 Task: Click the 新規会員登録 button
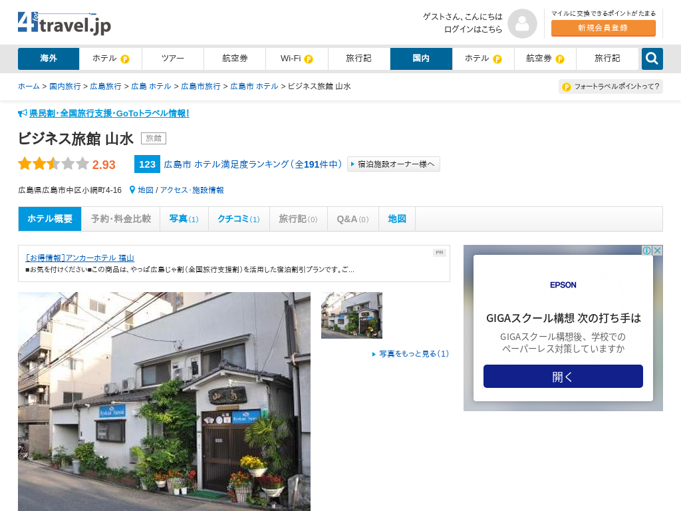603,28
